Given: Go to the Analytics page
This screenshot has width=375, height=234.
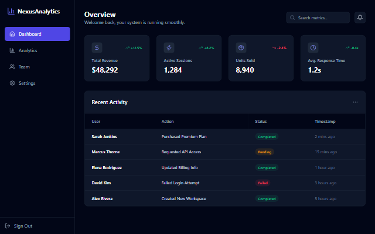Looking at the screenshot, I should (37, 50).
